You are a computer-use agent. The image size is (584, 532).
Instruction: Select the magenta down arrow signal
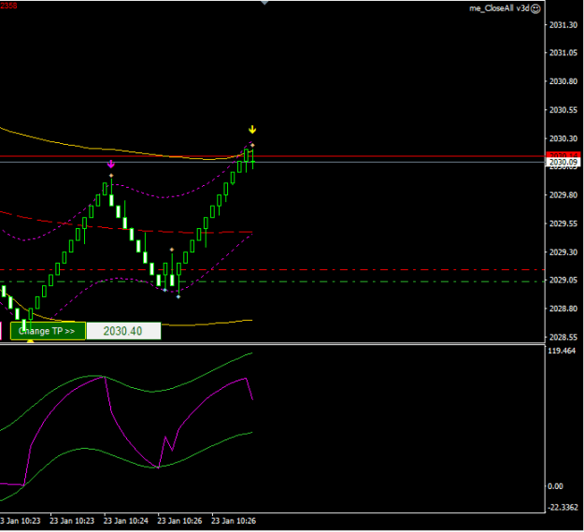110,164
